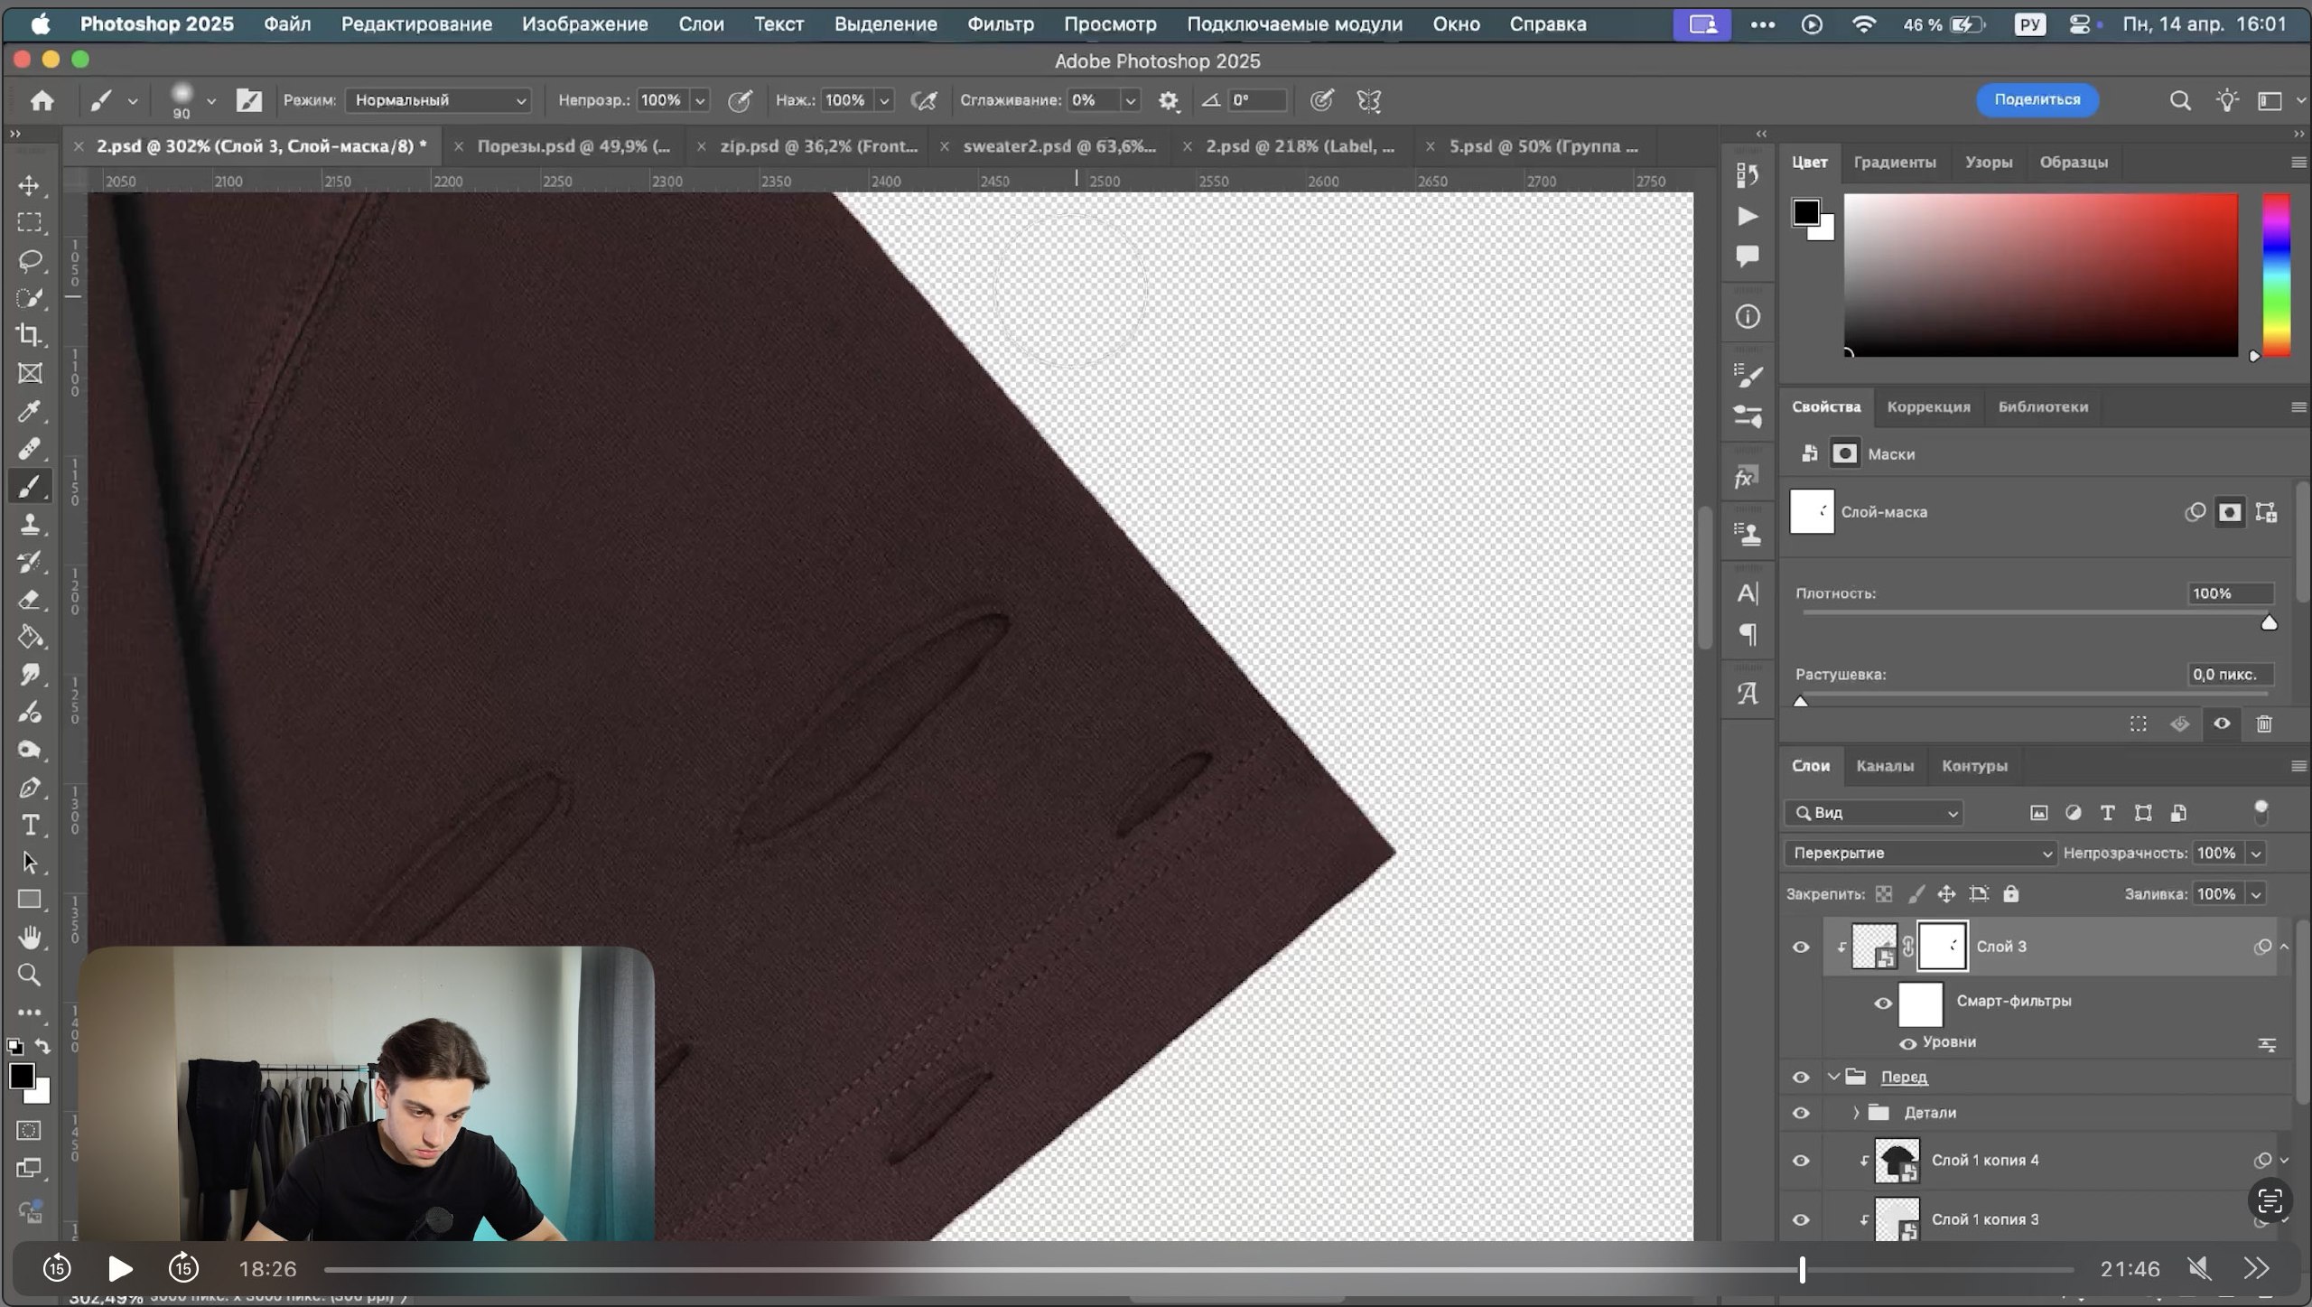Select the Eraser tool
The height and width of the screenshot is (1307, 2312).
point(29,600)
